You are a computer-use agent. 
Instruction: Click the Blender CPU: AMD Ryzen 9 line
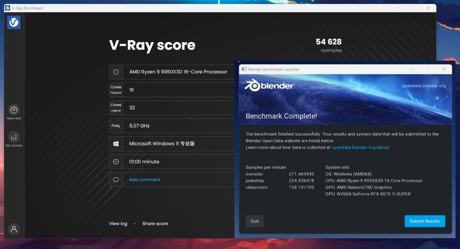(374, 181)
